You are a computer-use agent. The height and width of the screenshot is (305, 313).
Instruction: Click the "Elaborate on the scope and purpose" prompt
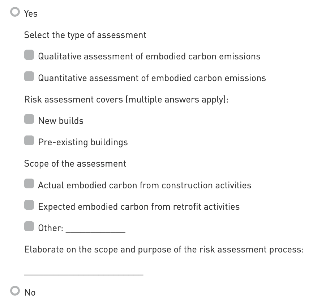coord(163,250)
